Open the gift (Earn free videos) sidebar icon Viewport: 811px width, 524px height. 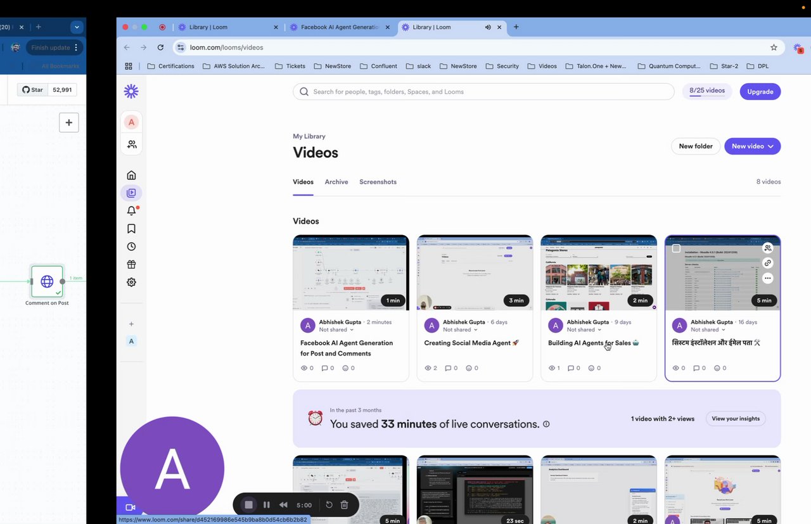coord(131,264)
